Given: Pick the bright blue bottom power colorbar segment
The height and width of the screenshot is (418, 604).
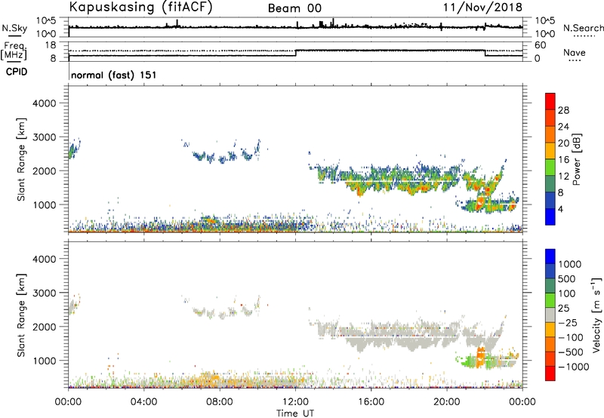Looking at the screenshot, I should 550,217.
